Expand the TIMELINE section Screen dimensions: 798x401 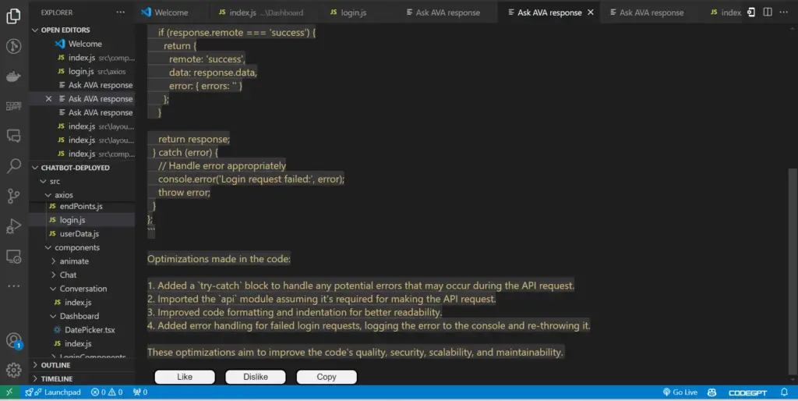(82, 379)
